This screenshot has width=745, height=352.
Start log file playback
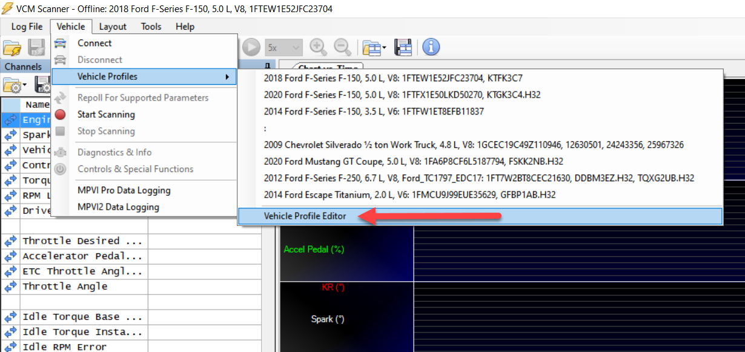click(x=251, y=47)
